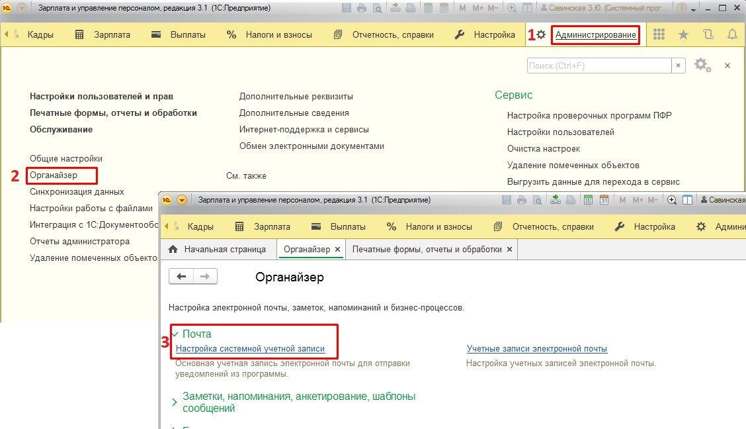Open the round orange main menu button in Органайзер window
Screen dimensions: 746x429
pyautogui.click(x=182, y=200)
